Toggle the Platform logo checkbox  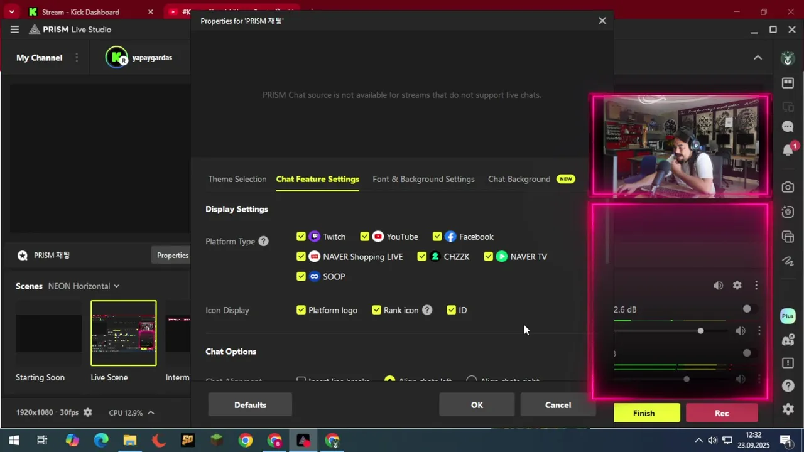coord(301,310)
